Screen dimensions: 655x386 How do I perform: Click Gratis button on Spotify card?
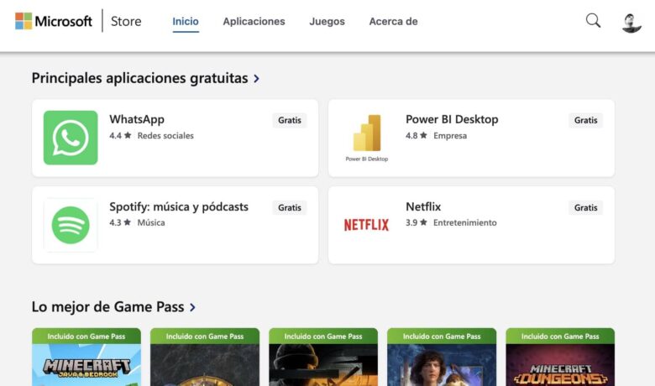tap(290, 207)
